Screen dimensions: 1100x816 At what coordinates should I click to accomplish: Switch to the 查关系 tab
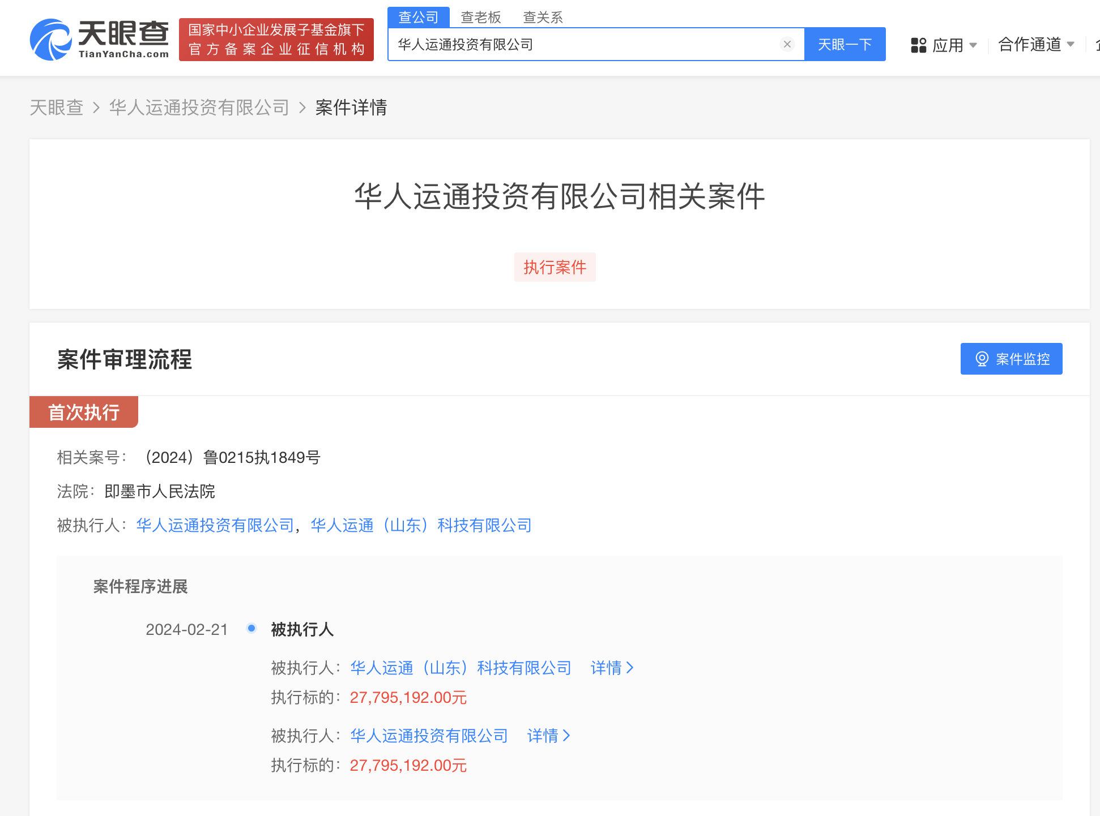point(543,17)
